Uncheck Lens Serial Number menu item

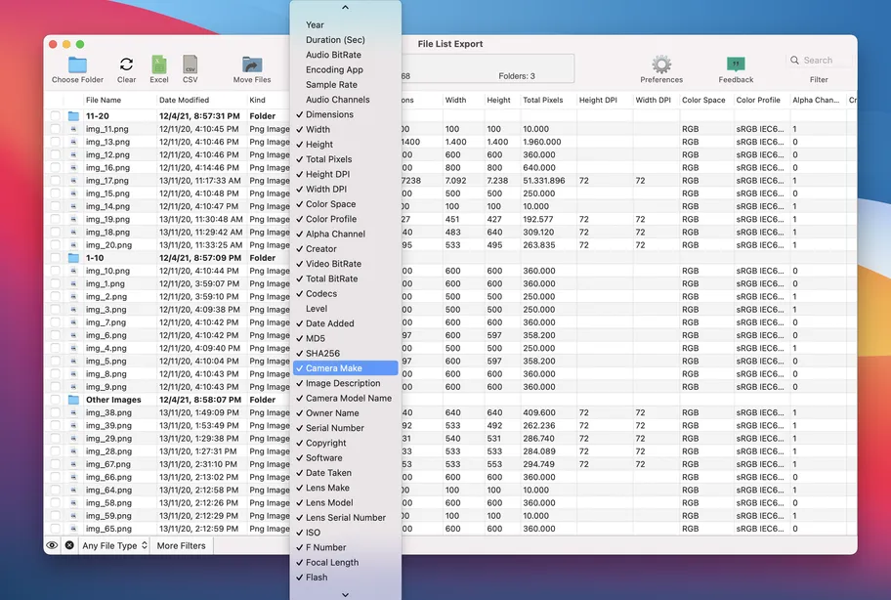point(346,518)
